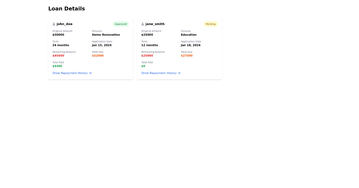Click the chevron on john_doe's repayment history link
Screen dimensions: 359x188
click(x=90, y=73)
